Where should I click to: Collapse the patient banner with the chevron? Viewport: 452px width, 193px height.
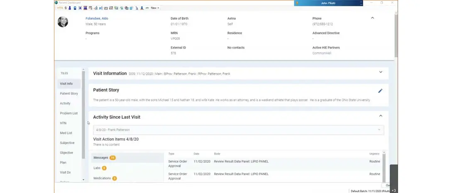point(372,18)
